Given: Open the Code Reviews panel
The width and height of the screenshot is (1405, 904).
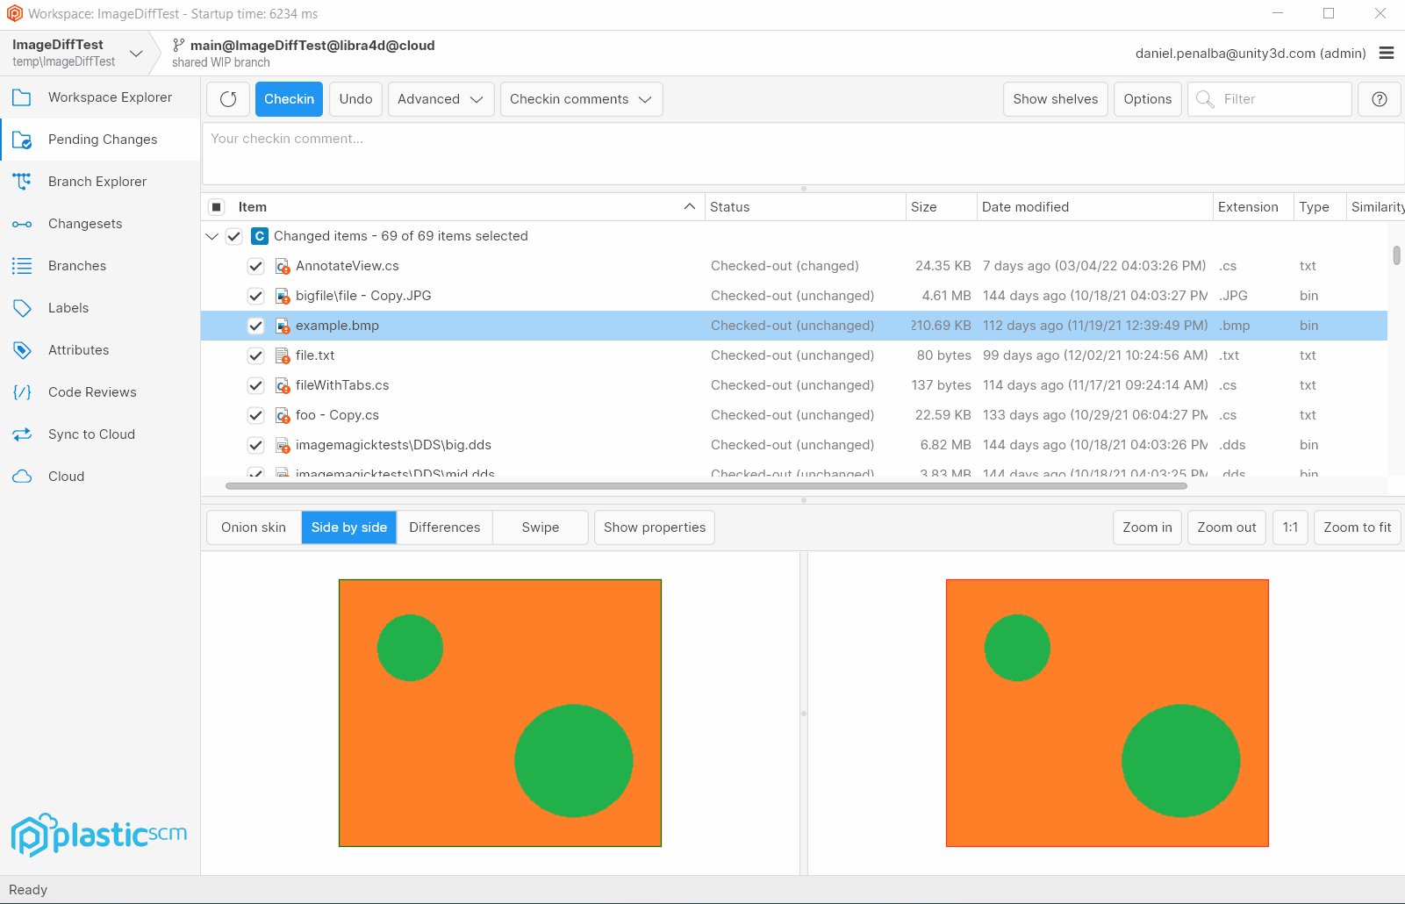Looking at the screenshot, I should pos(22,391).
